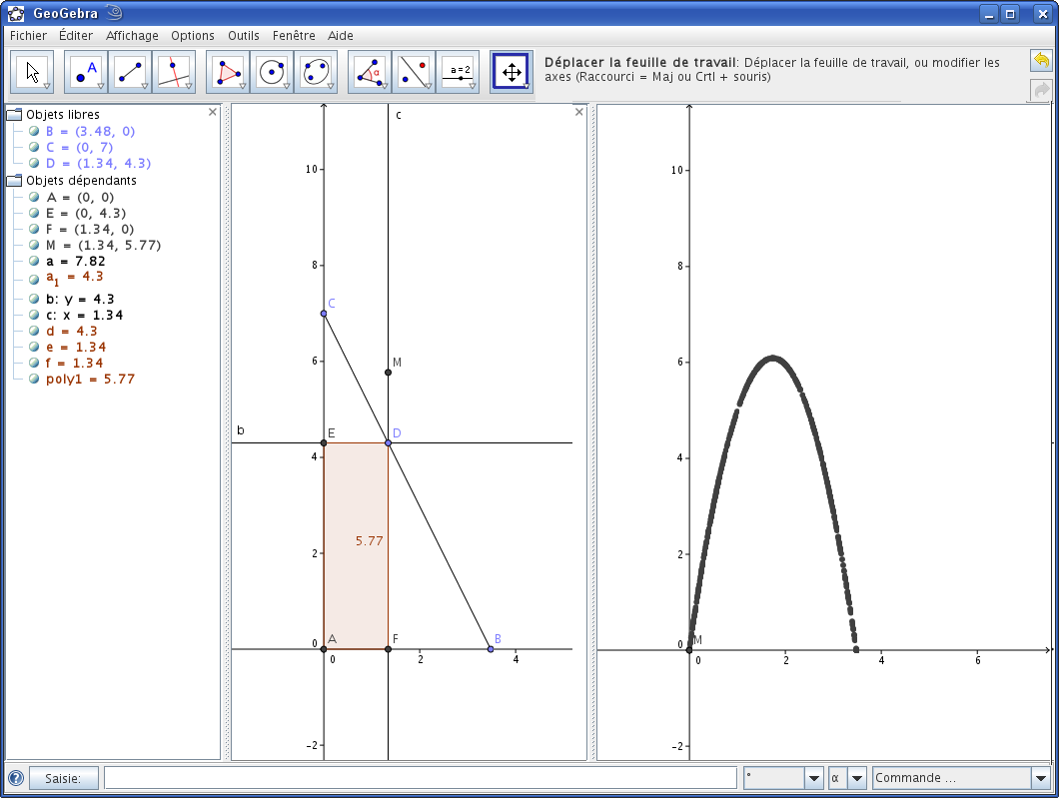Open the Angle tool's dropdown triangle
1059x798 pixels.
tap(385, 87)
